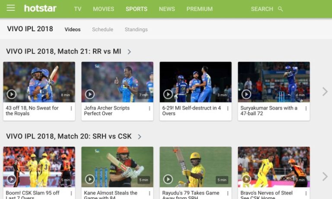Viewport: 332px width, 199px height.
Task: Expand Match 21: RR vs MI section chevron
Action: coord(129,52)
